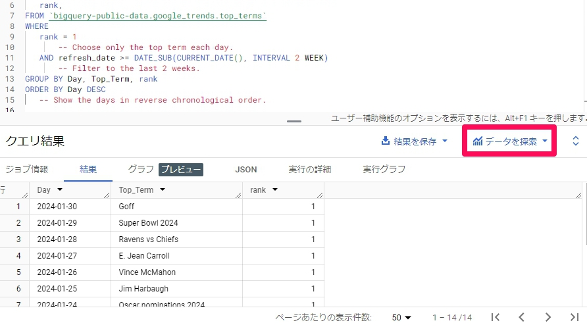
Task: Open the rows-per-page 50 dropdown
Action: coord(401,318)
